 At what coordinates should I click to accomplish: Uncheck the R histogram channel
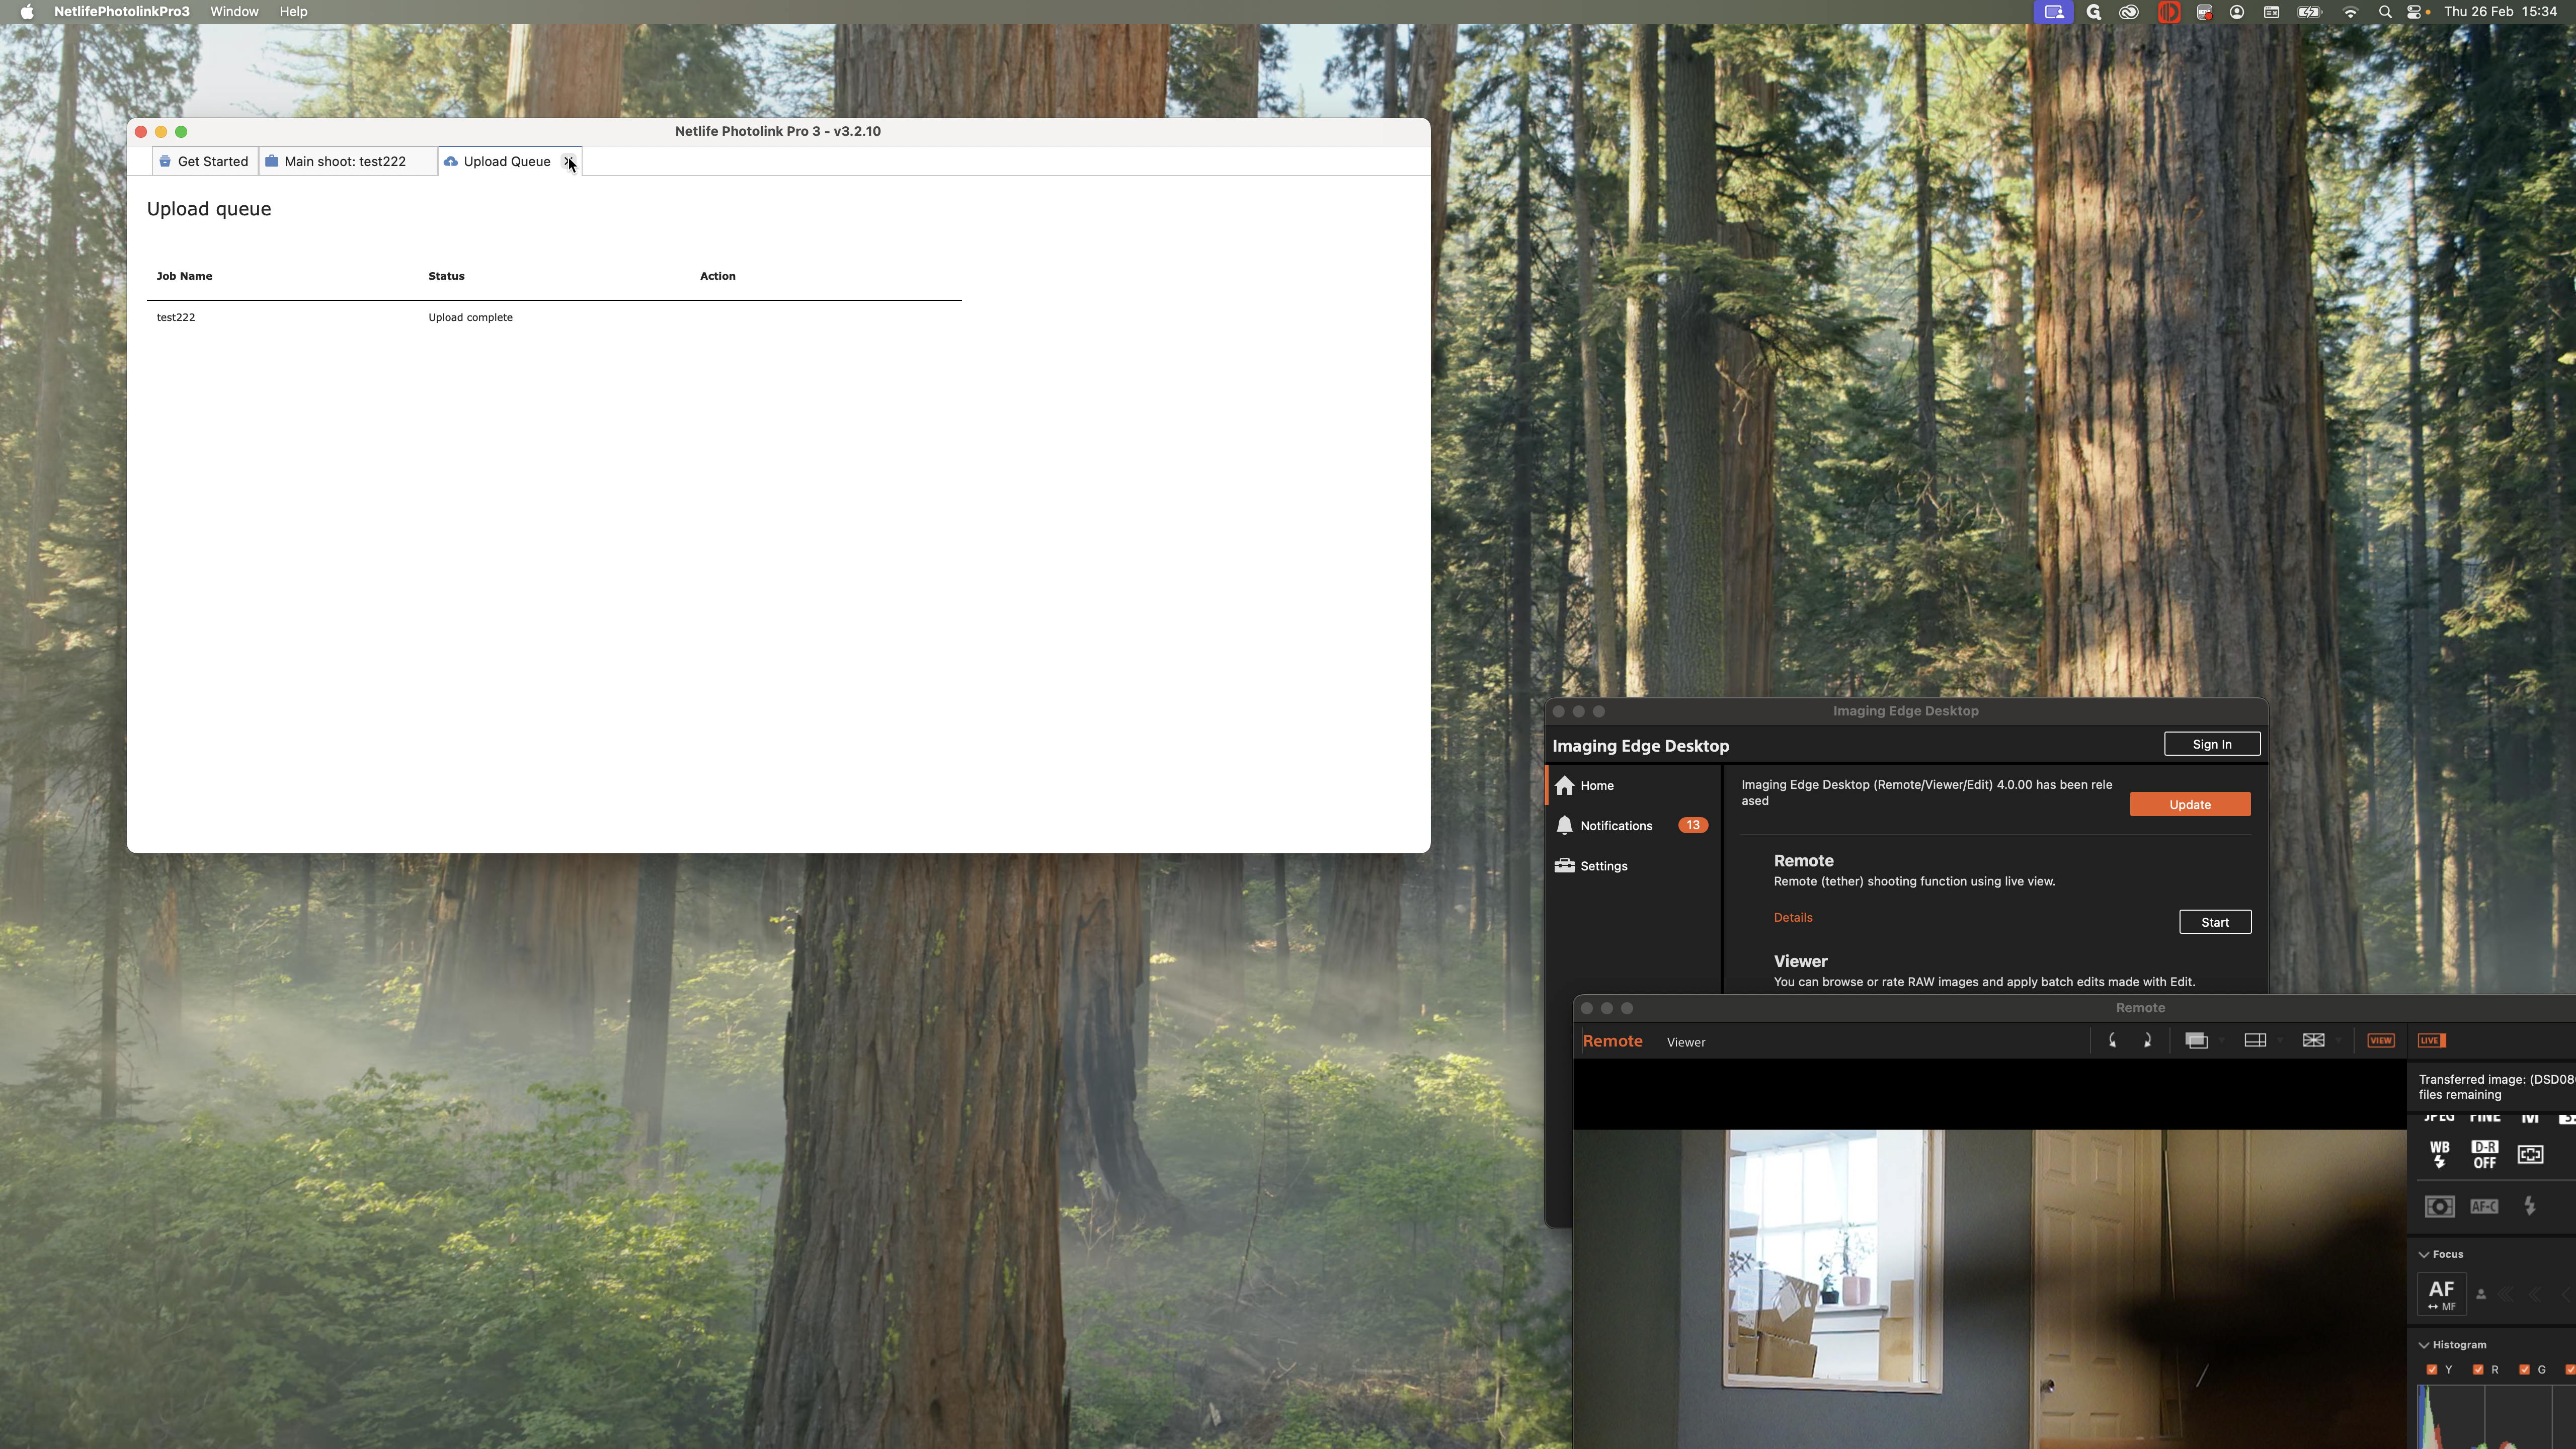click(x=2478, y=1369)
